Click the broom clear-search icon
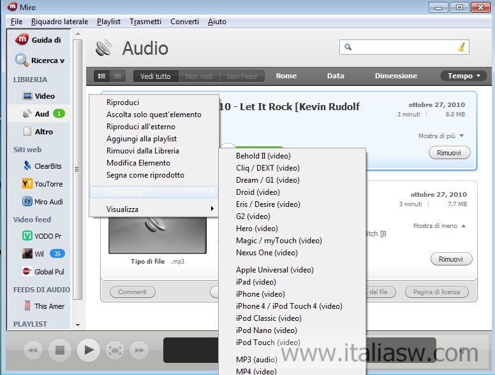 (x=462, y=47)
